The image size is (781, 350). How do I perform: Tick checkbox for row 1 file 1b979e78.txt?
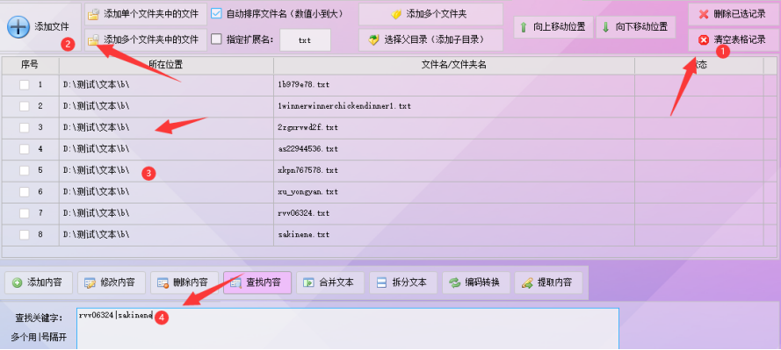click(24, 85)
